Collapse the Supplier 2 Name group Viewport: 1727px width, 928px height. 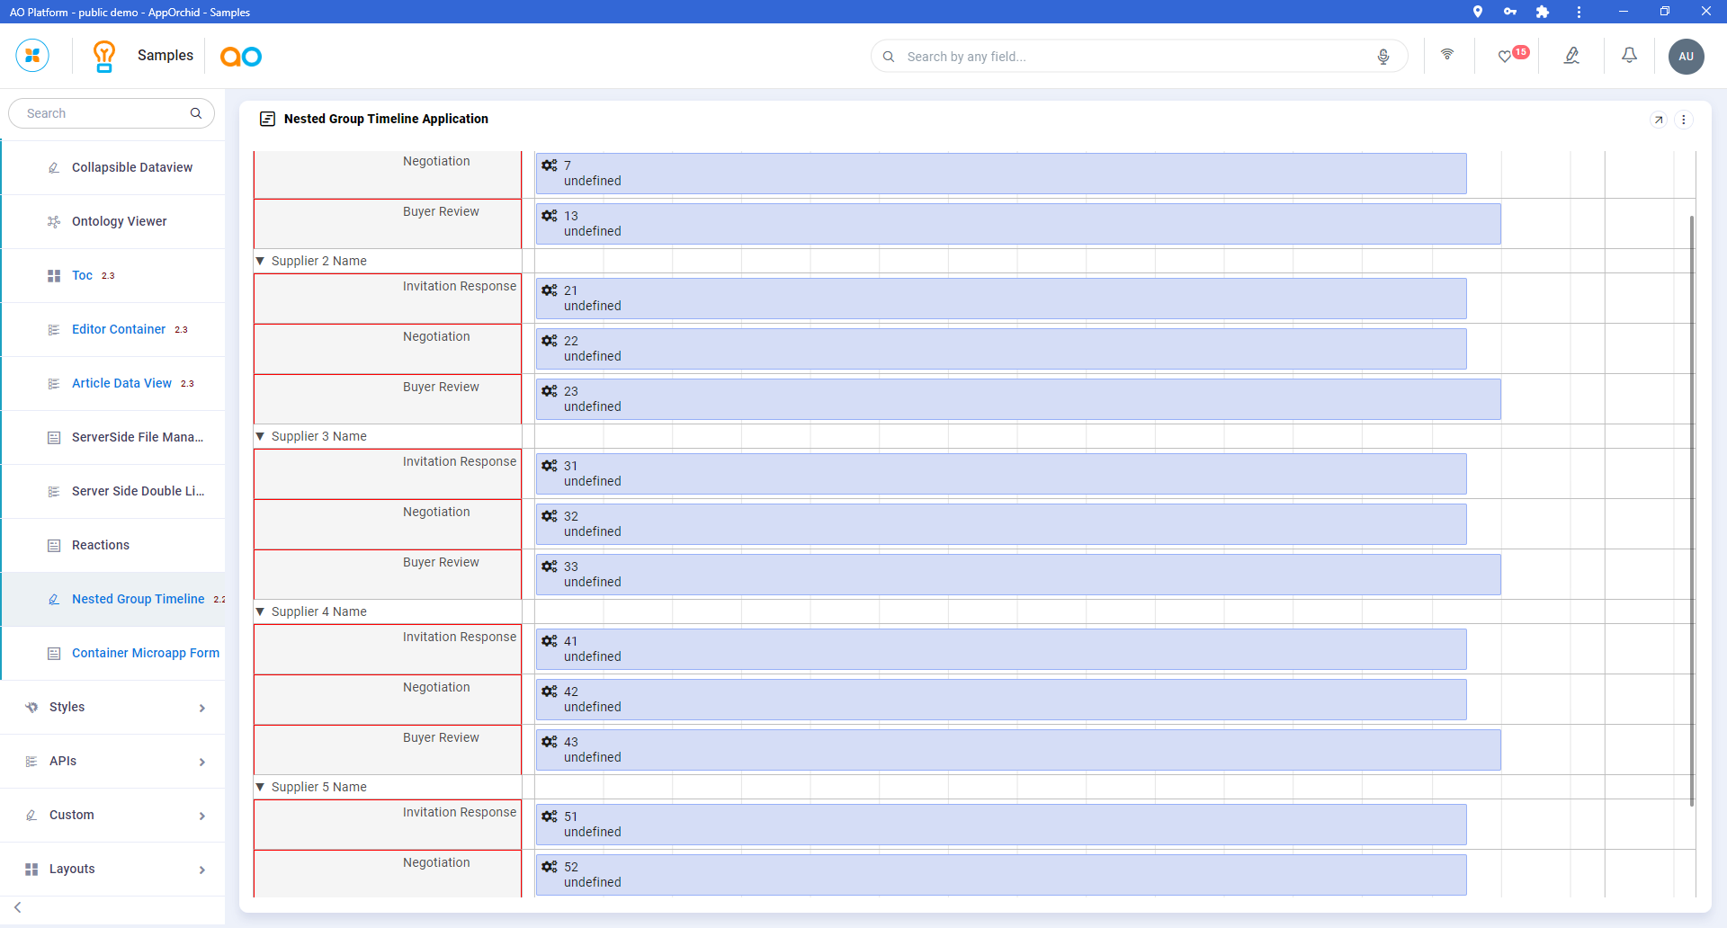pos(261,261)
